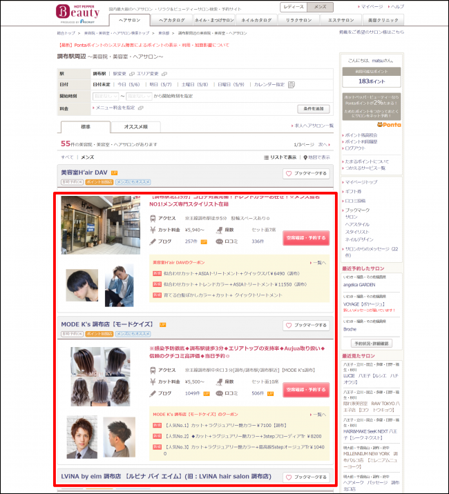Viewport: 449px width, 494px height.
Task: Choose 土曜日 (5/8) date link
Action: tap(195, 85)
